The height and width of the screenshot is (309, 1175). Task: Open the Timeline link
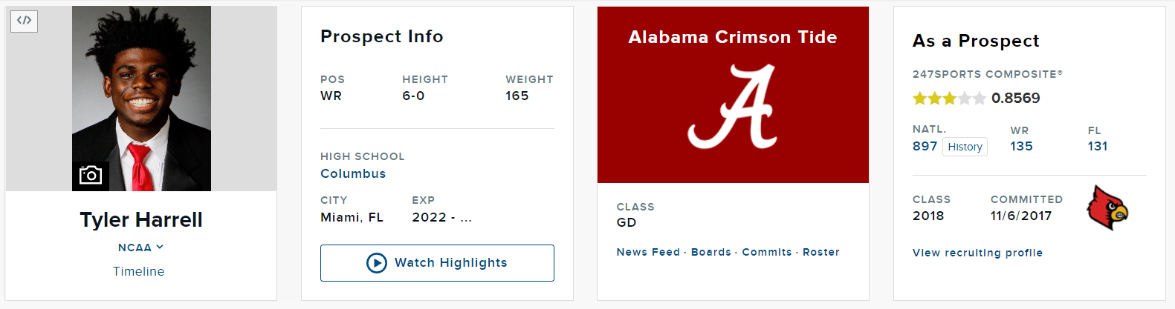click(139, 271)
